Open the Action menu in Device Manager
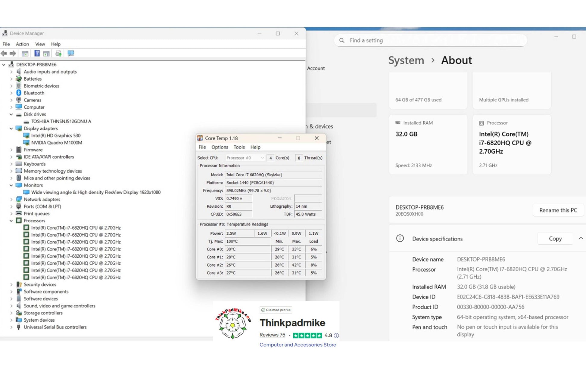Screen dimensions: 586x368 pos(22,44)
